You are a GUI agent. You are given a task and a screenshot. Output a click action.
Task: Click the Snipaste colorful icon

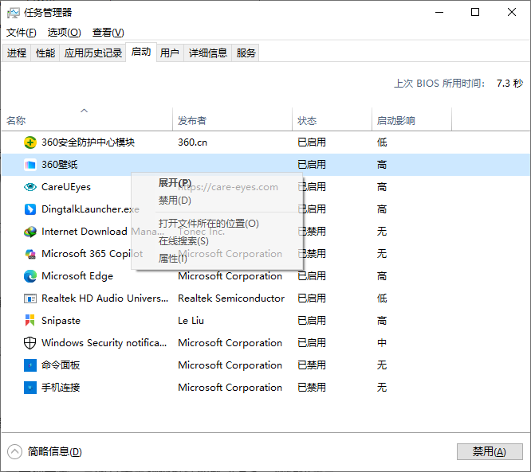[30, 321]
